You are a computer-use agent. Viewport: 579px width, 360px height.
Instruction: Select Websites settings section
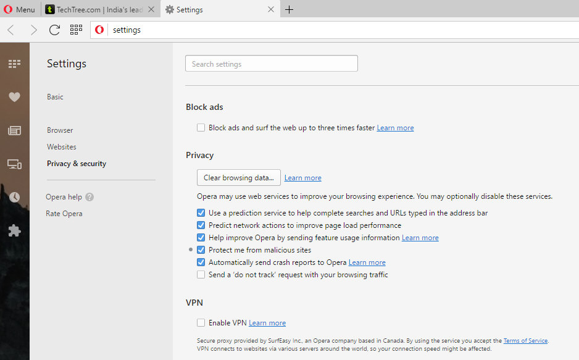[x=62, y=147]
